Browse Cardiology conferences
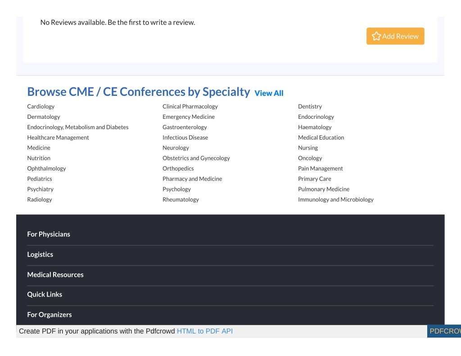Screen dimensions: 461x356 [41, 106]
